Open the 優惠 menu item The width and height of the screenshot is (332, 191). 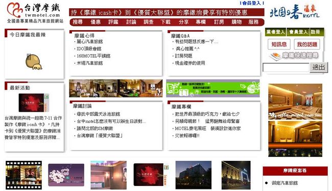click(96, 22)
